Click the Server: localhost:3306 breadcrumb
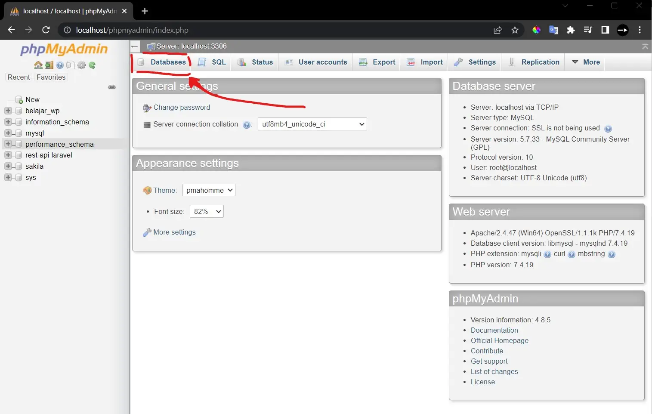The width and height of the screenshot is (652, 414). [191, 46]
